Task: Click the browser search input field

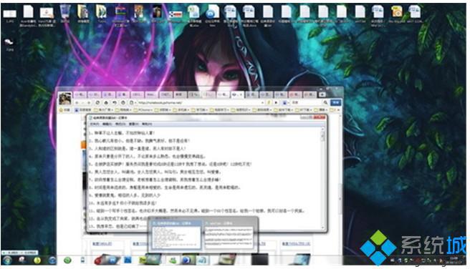Action: point(306,102)
